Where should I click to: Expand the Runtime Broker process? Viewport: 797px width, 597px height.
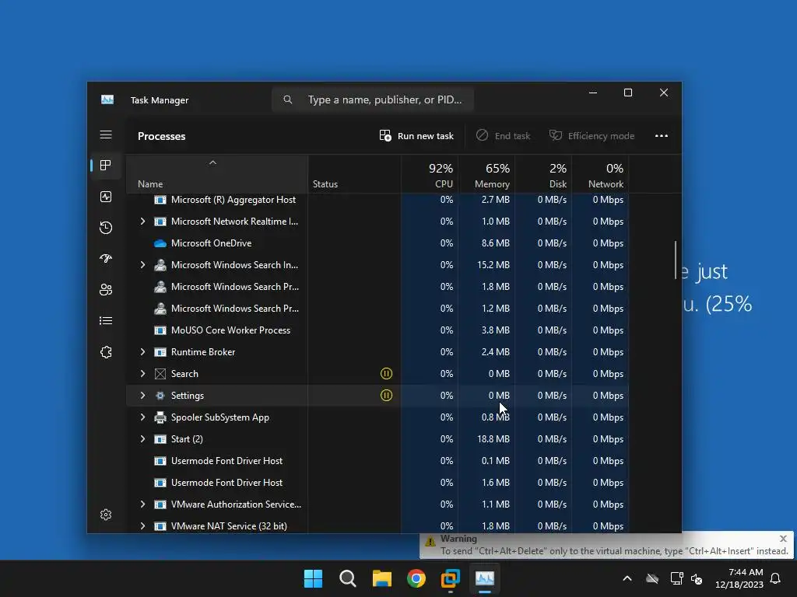pyautogui.click(x=143, y=352)
